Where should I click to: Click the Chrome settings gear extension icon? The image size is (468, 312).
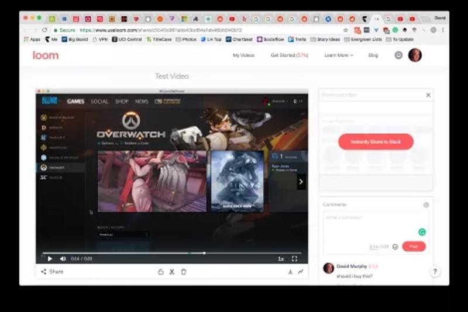click(x=433, y=30)
